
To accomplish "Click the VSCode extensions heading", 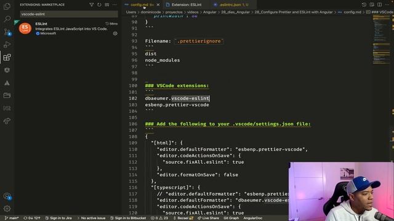I will [x=177, y=86].
